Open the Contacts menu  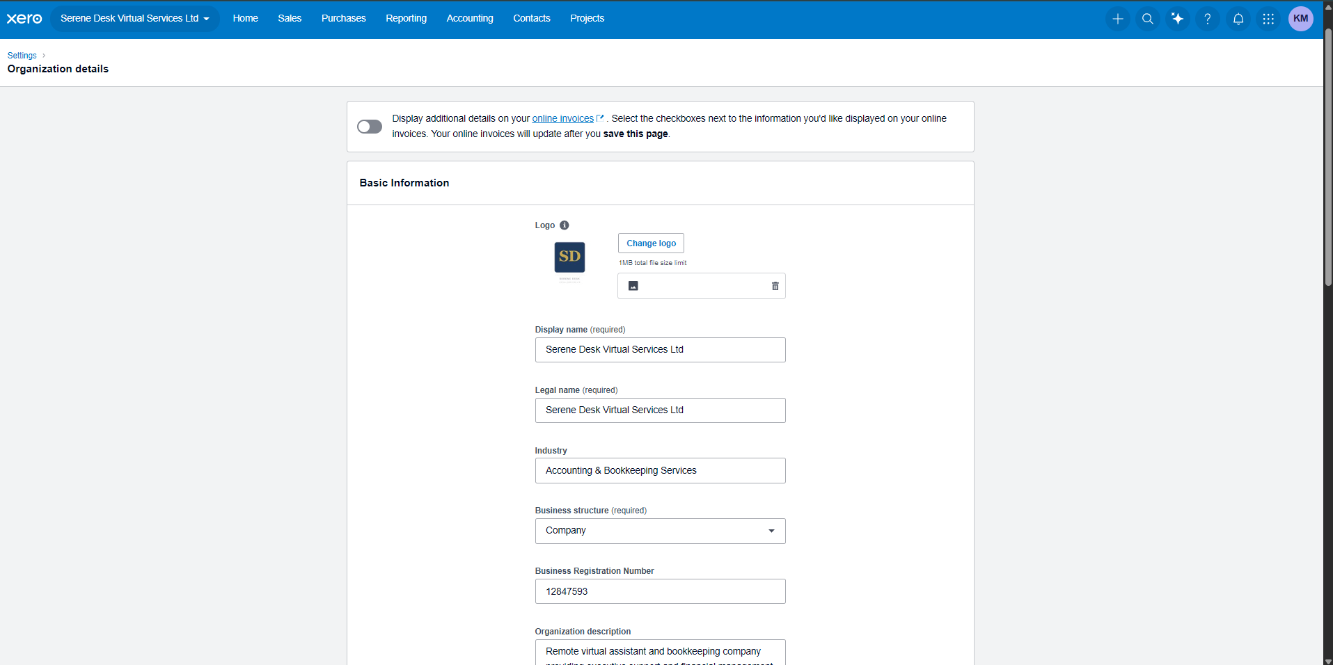[532, 19]
